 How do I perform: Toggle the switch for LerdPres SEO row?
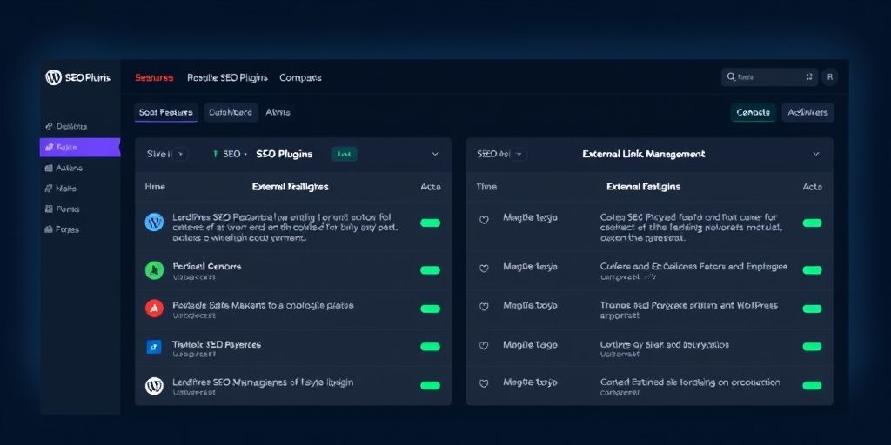(x=430, y=222)
